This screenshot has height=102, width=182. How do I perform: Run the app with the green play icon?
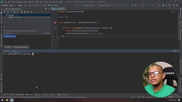click(x=116, y=5)
